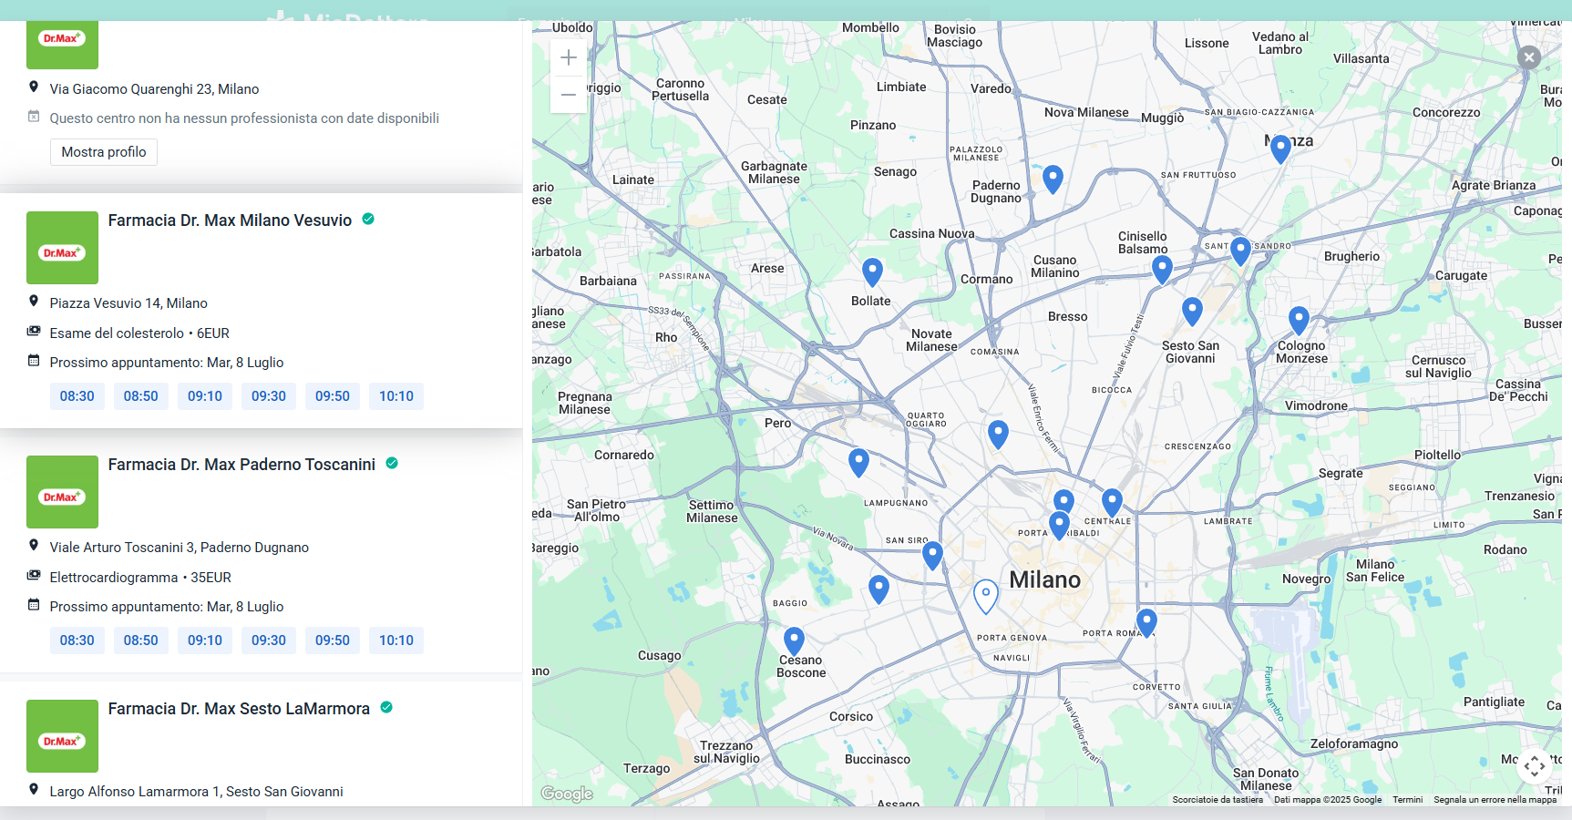This screenshot has height=820, width=1572.
Task: Zoom out on the map
Action: pyautogui.click(x=569, y=95)
